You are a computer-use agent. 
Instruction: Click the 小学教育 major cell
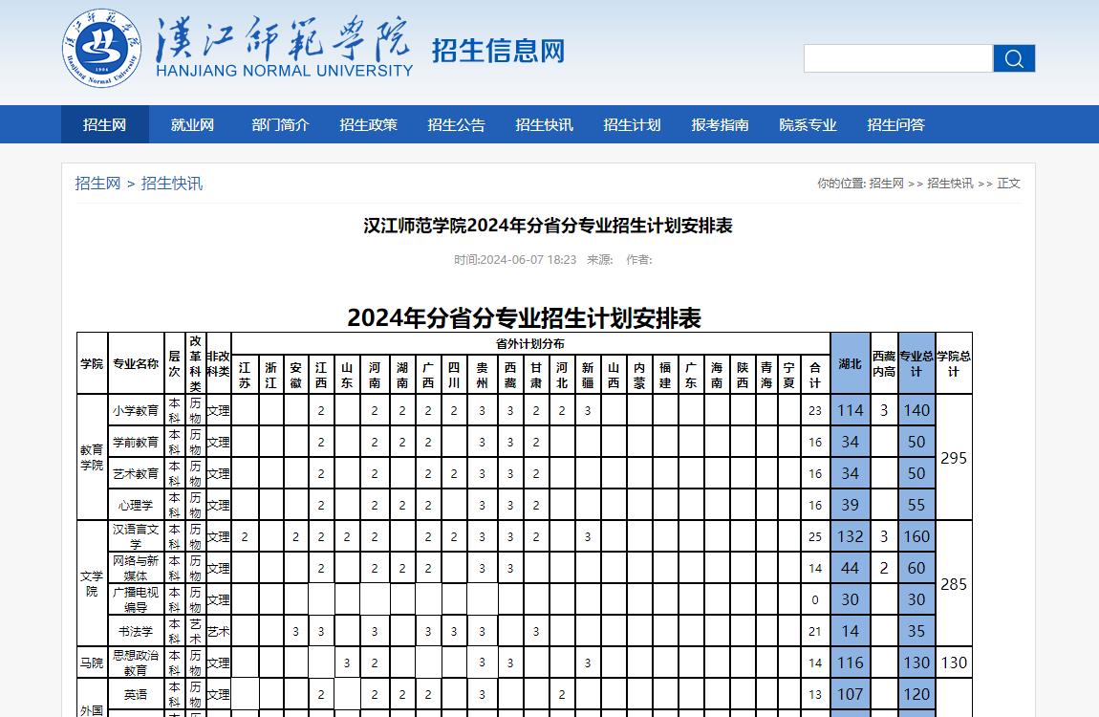coord(136,411)
